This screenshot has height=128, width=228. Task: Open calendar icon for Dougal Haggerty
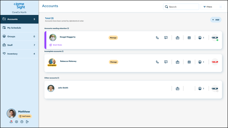(x=189, y=38)
